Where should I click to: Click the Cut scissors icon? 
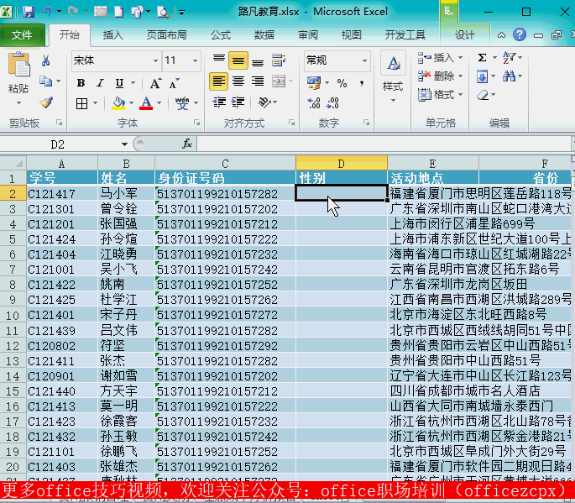pyautogui.click(x=46, y=60)
